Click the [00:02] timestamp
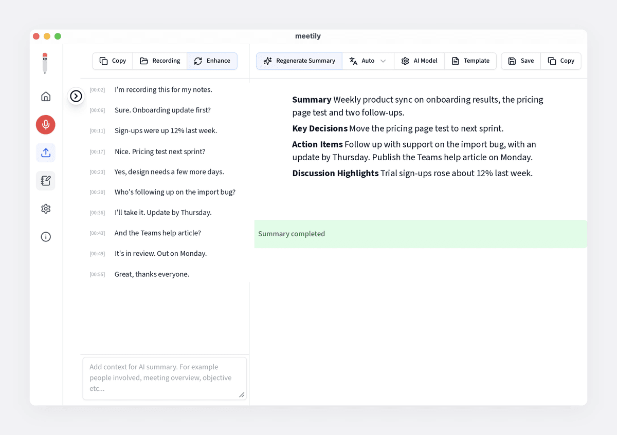617x435 pixels. pyautogui.click(x=97, y=90)
